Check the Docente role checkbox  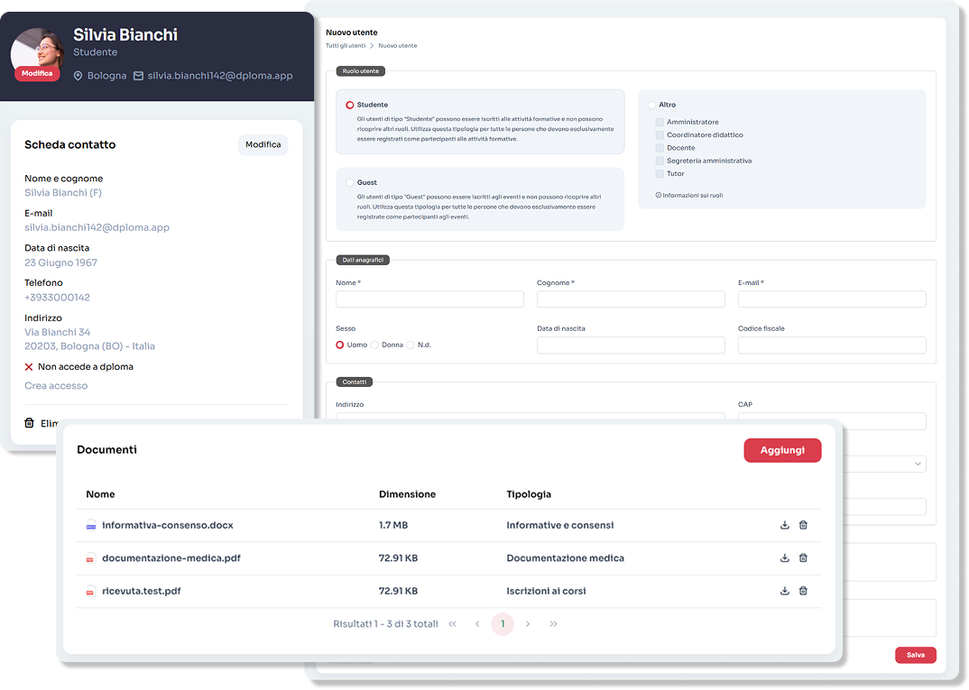click(x=660, y=148)
